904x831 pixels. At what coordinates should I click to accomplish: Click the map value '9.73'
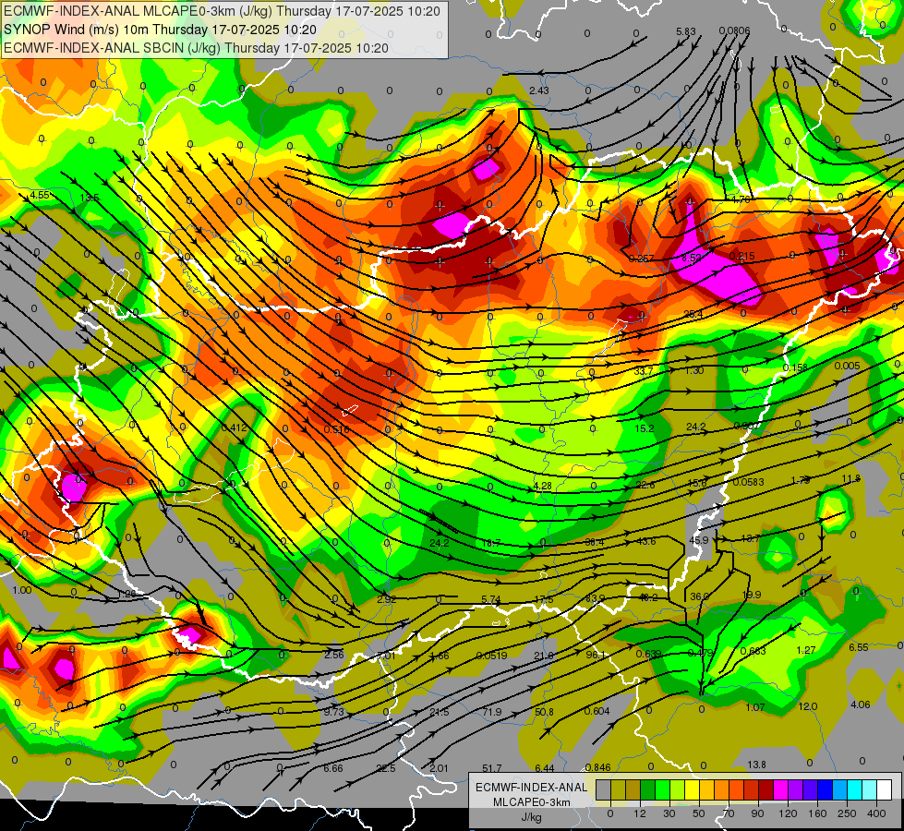coord(333,712)
